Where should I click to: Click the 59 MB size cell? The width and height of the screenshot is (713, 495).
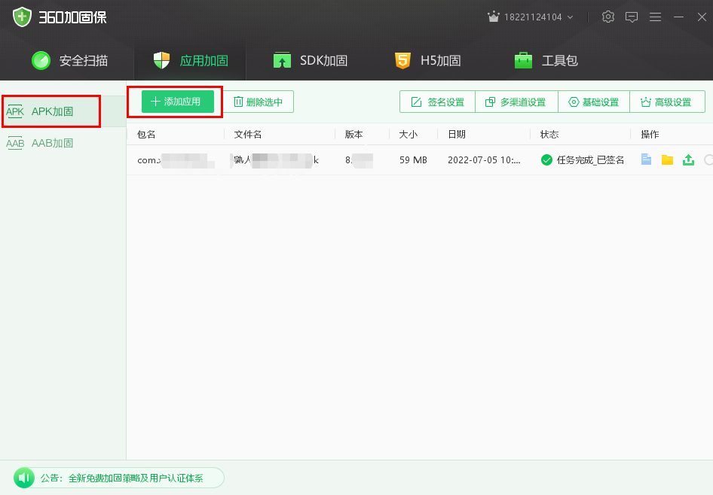(413, 159)
